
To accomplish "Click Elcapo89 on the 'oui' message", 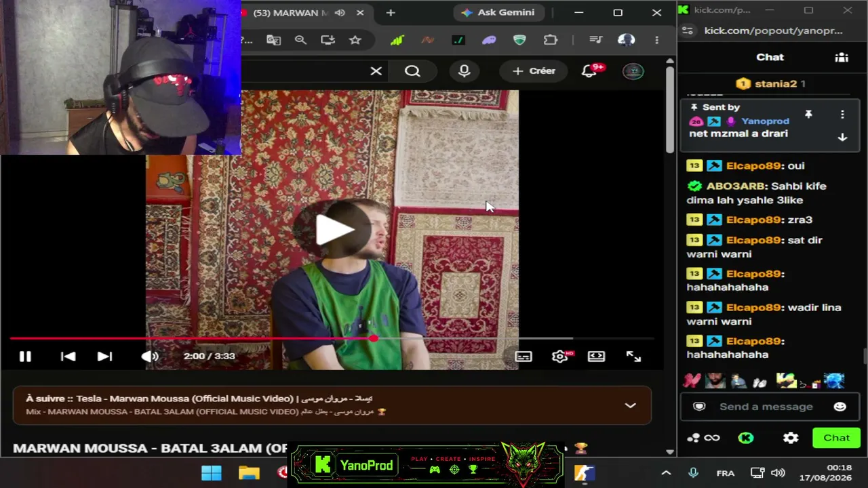I will click(753, 165).
